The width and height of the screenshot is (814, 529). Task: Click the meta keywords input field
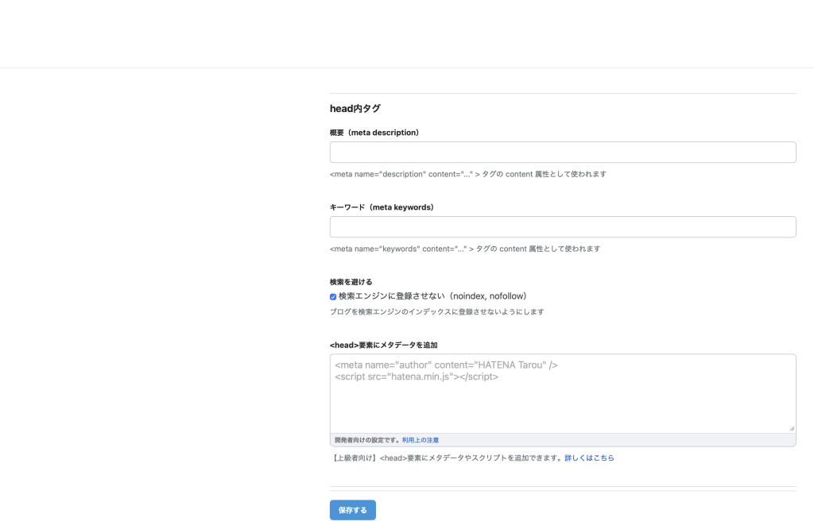click(x=563, y=227)
